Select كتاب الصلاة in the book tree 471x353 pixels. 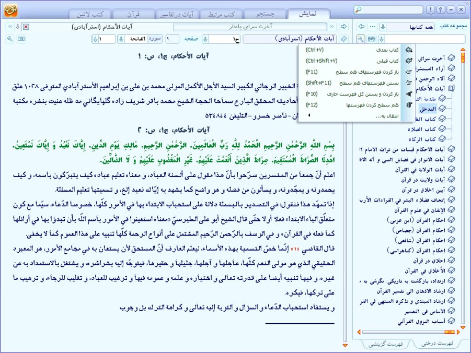click(422, 129)
